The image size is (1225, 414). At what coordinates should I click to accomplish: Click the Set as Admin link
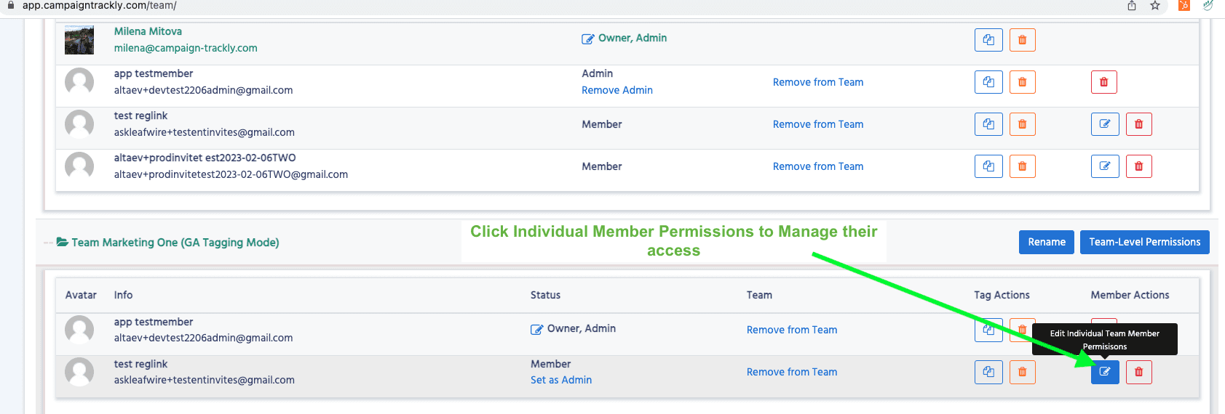pos(560,380)
